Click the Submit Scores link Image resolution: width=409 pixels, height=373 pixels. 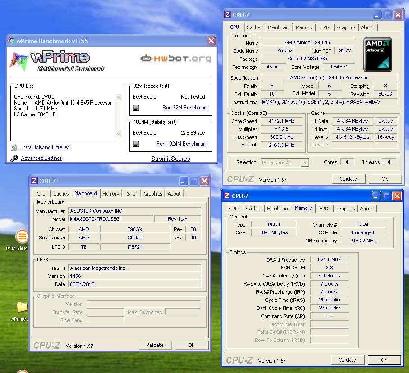coord(171,159)
